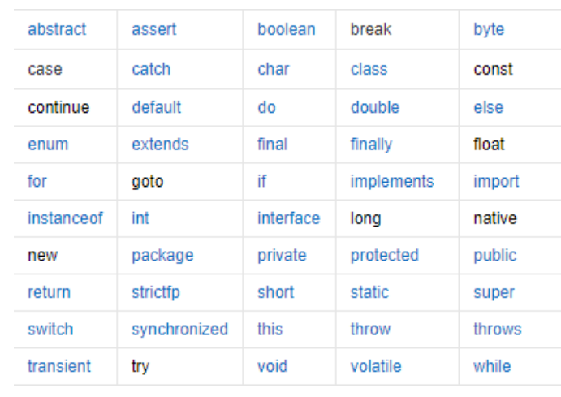Follow the 'interface' keyword link

[x=289, y=218]
